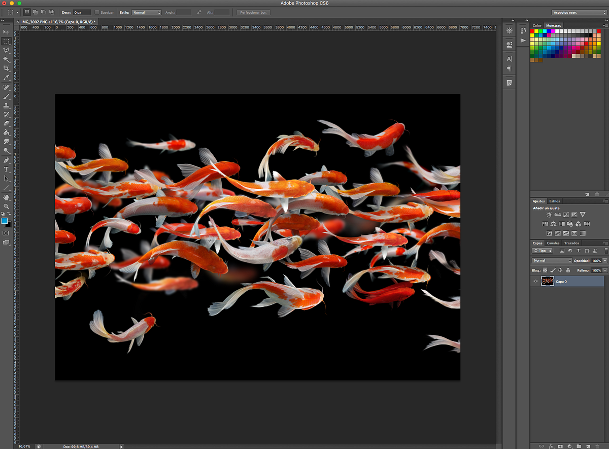Select the Hand tool
Screen dimensions: 609x449
pyautogui.click(x=7, y=197)
